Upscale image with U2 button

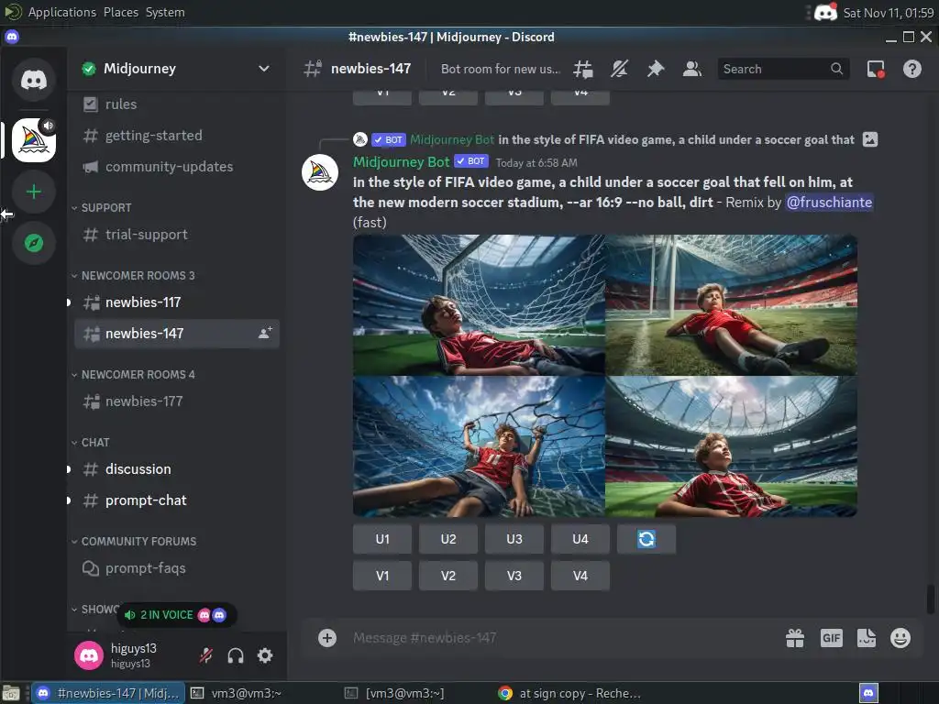[x=447, y=539]
